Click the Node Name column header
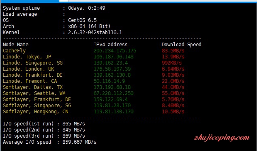Screen dimensions: 257x151 [x=15, y=45]
